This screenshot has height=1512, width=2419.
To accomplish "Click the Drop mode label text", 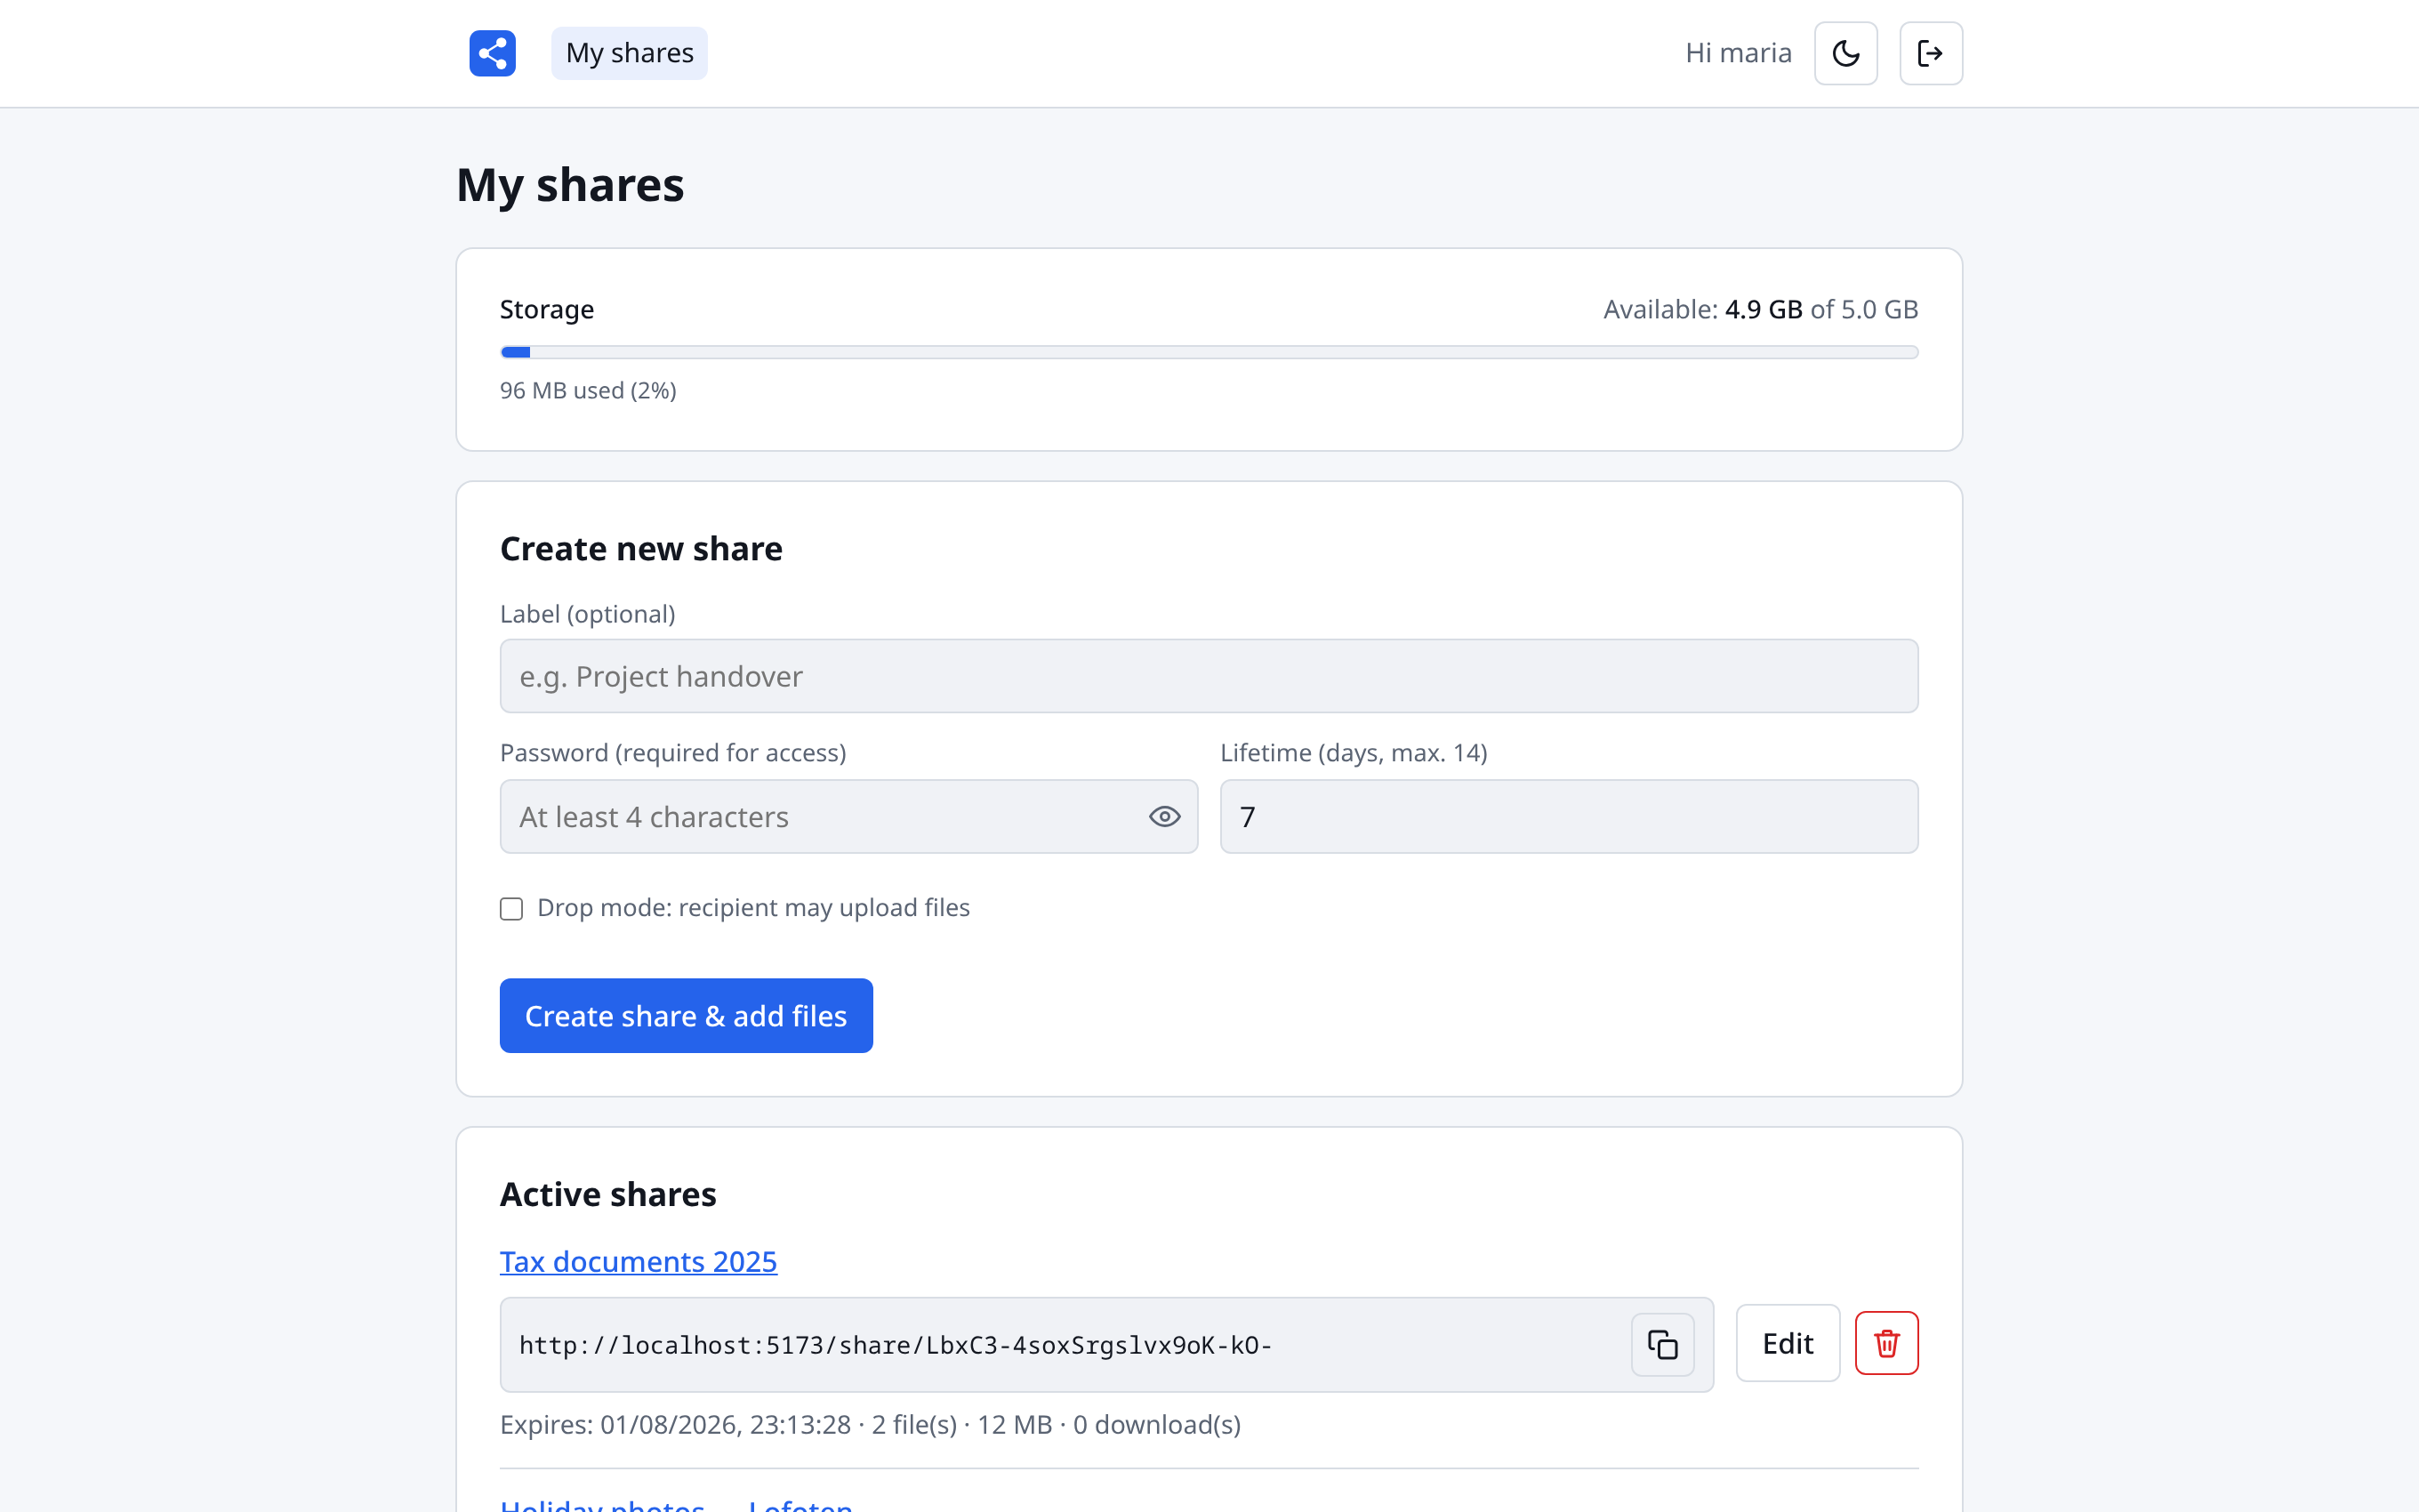I will [x=752, y=907].
